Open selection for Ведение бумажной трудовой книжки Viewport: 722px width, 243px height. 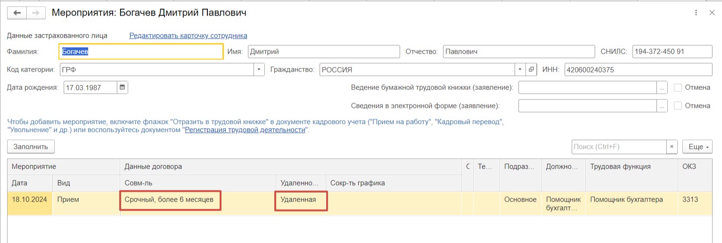[x=662, y=88]
